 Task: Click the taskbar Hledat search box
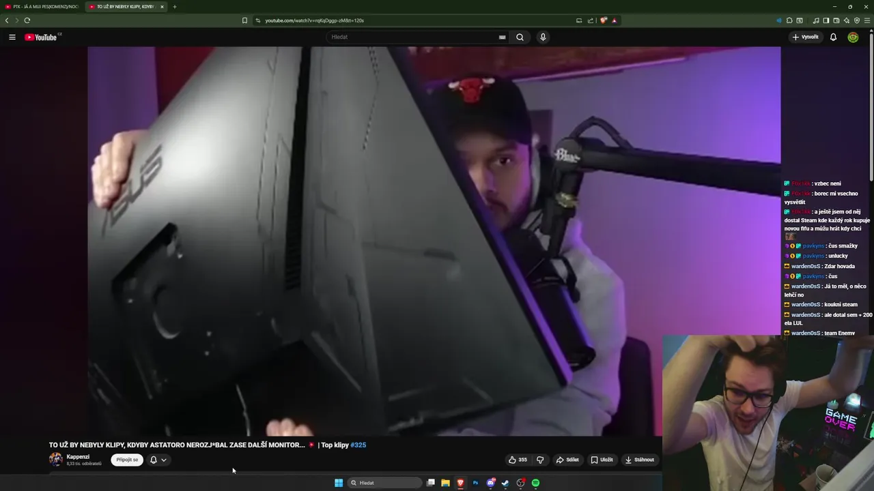click(x=384, y=483)
